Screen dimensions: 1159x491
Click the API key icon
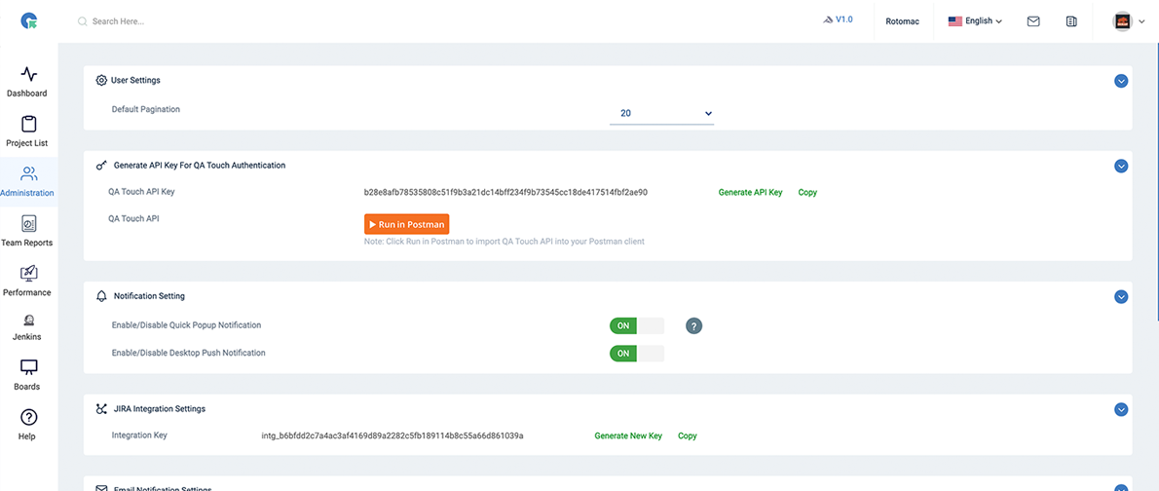(102, 166)
